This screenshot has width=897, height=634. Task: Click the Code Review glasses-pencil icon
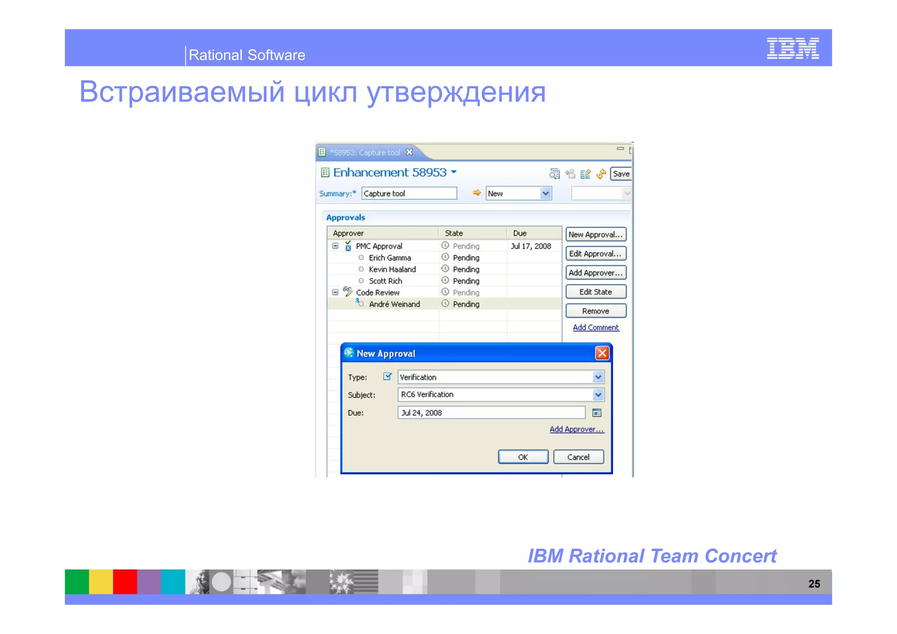348,291
